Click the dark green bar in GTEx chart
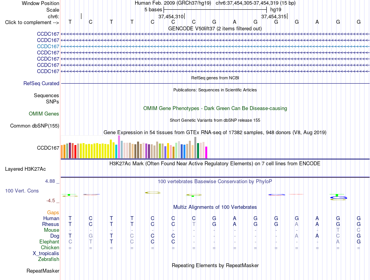Viewport: 370px width, 280px height. click(198, 150)
